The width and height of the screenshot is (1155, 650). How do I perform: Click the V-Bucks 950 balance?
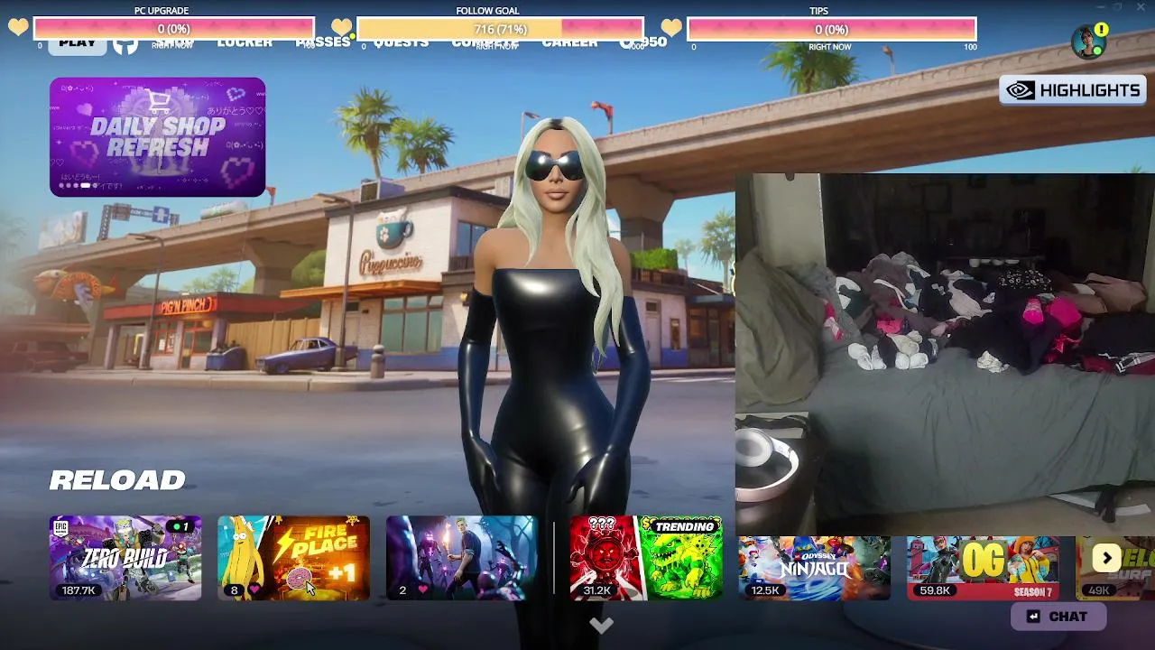(643, 42)
